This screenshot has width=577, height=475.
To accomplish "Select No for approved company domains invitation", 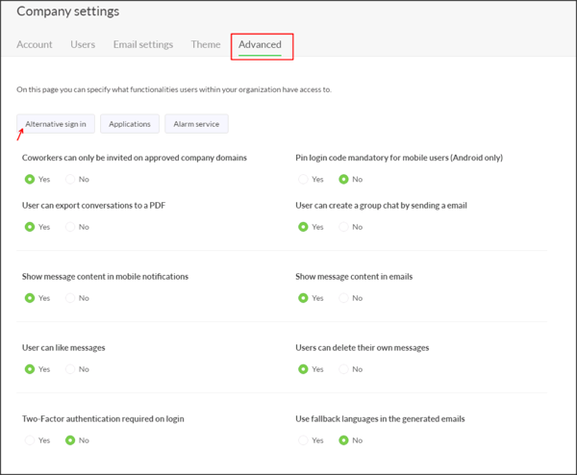I will (x=70, y=179).
